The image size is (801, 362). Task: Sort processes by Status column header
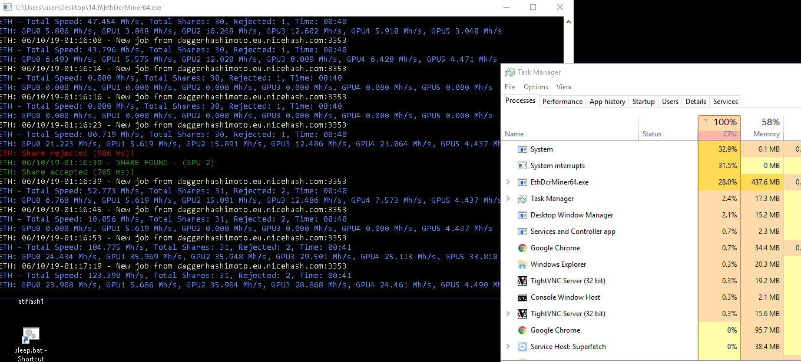668,128
